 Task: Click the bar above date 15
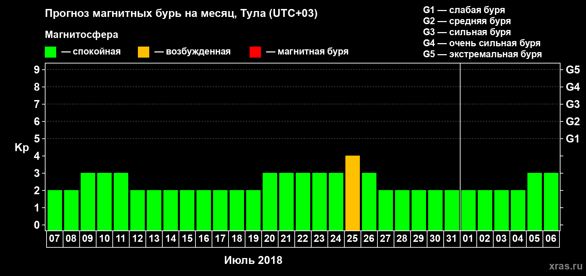tap(187, 210)
